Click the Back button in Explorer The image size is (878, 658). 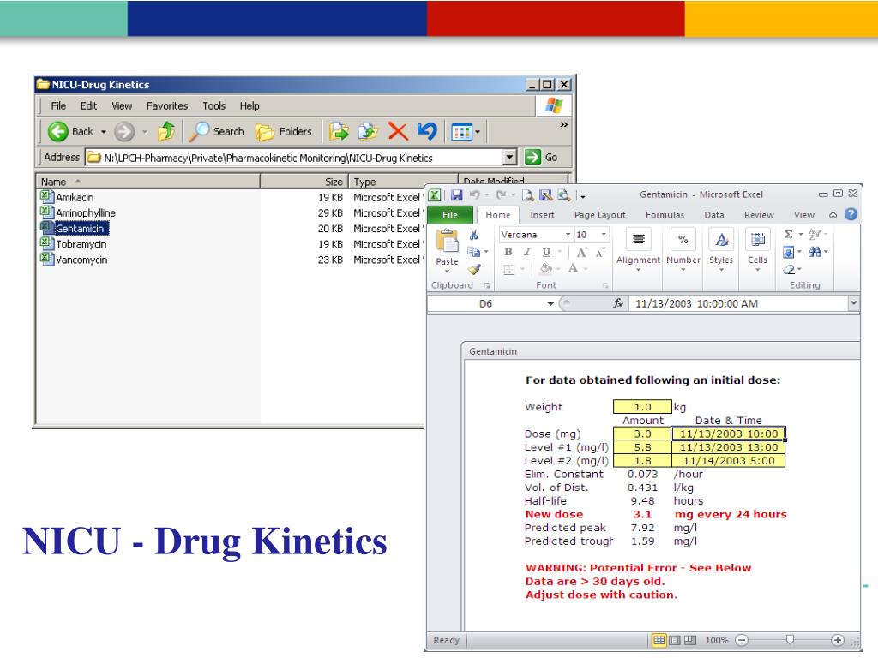(70, 132)
